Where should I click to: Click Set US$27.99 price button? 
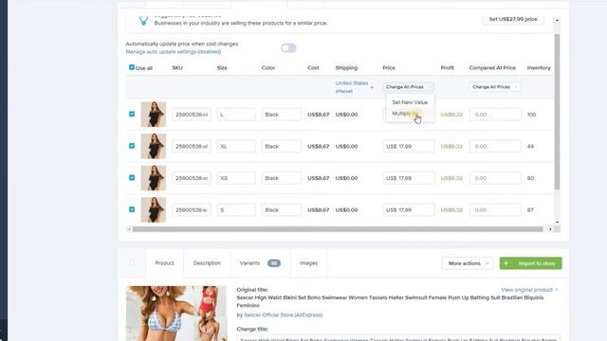pyautogui.click(x=513, y=19)
